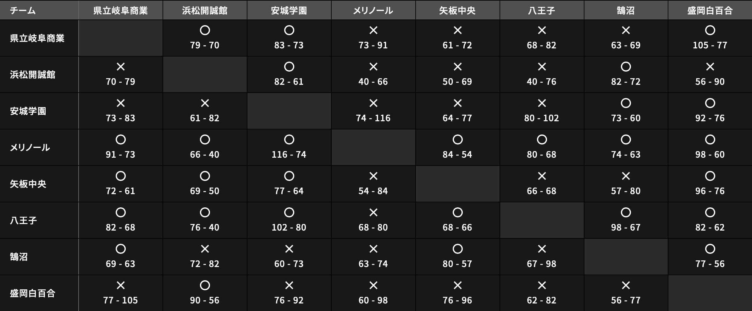Click the 盛岡白百合 column header
This screenshot has height=311, width=752.
click(710, 11)
